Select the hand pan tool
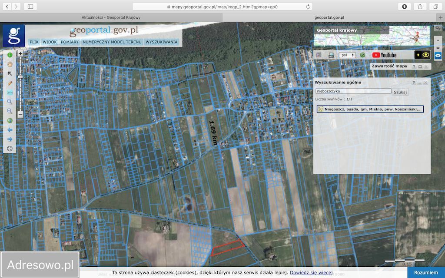The width and height of the screenshot is (445, 278). point(10,63)
